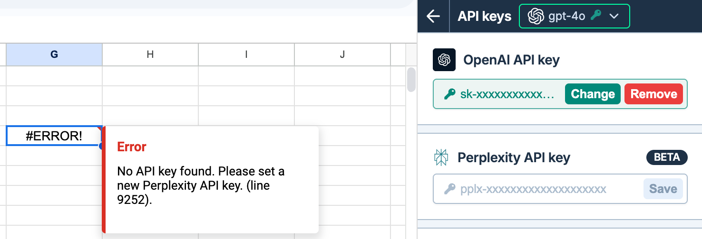Remove the saved OpenAI API key

[653, 94]
